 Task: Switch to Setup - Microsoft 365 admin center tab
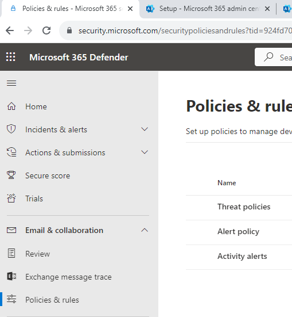tap(208, 9)
